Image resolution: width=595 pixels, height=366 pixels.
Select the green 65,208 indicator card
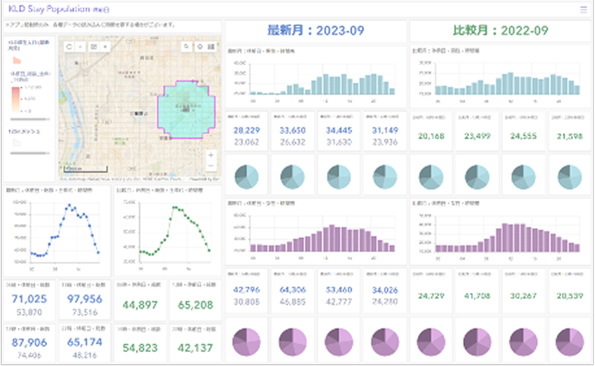[196, 300]
